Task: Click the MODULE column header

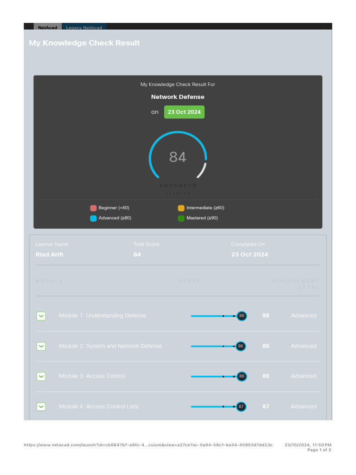Action: (x=49, y=281)
